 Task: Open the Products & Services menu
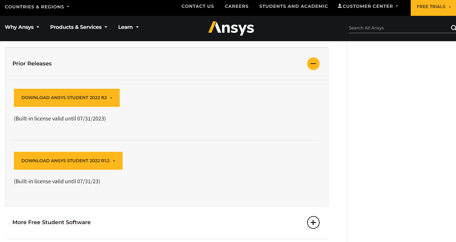[x=78, y=27]
